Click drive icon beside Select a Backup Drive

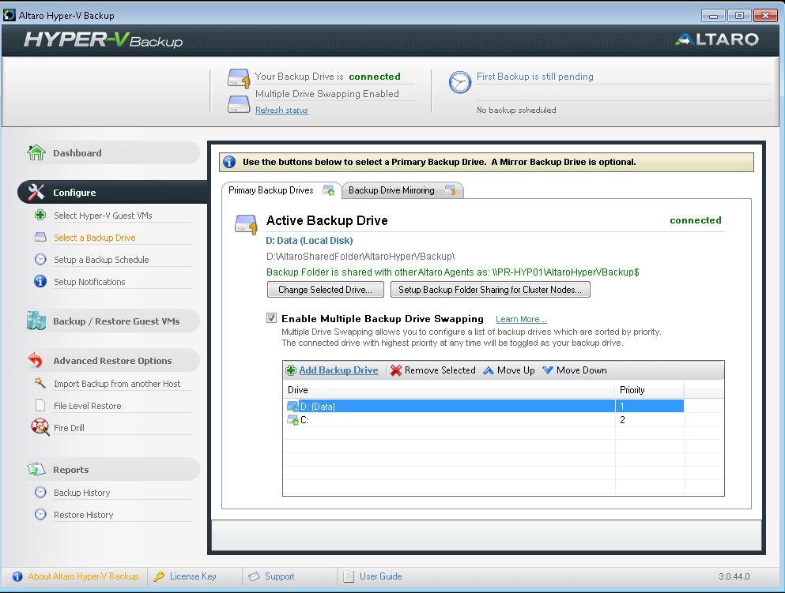tap(40, 237)
